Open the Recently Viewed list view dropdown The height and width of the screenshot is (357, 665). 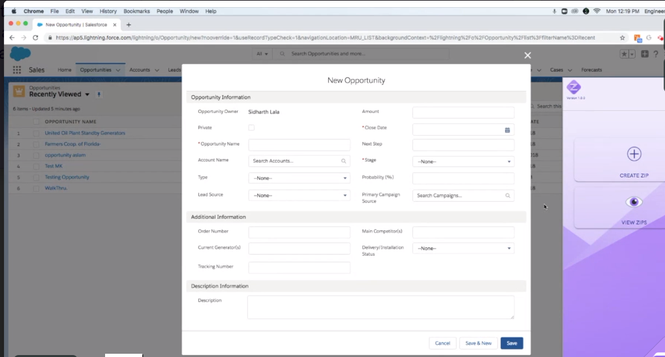tap(87, 95)
